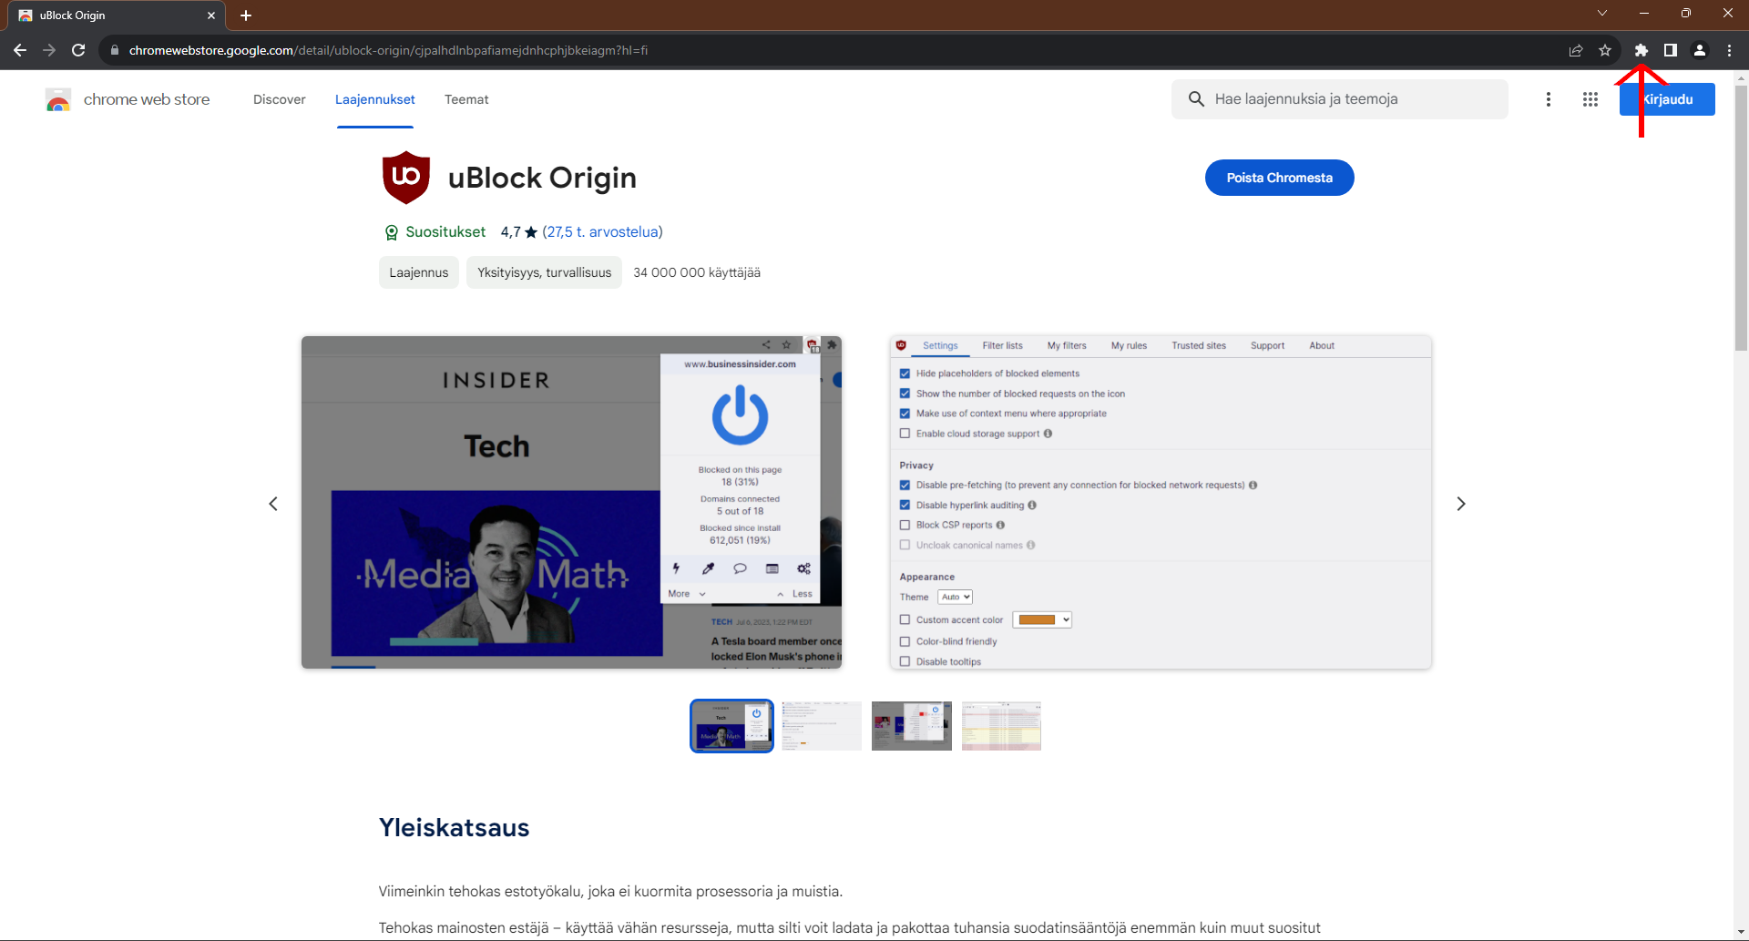
Task: Open the Discover section
Action: (x=280, y=99)
